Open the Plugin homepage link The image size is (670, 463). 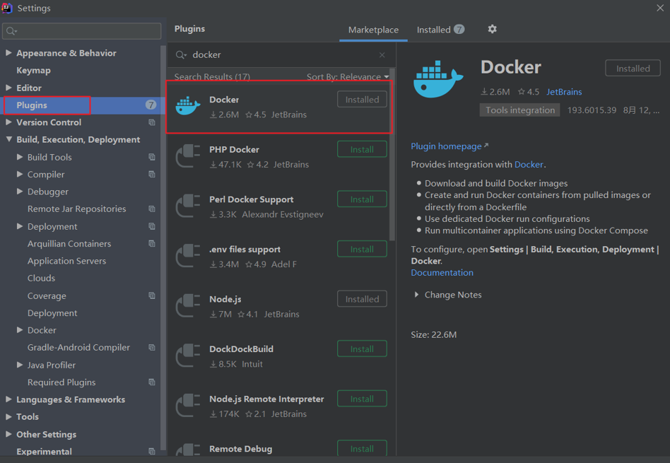click(x=449, y=146)
